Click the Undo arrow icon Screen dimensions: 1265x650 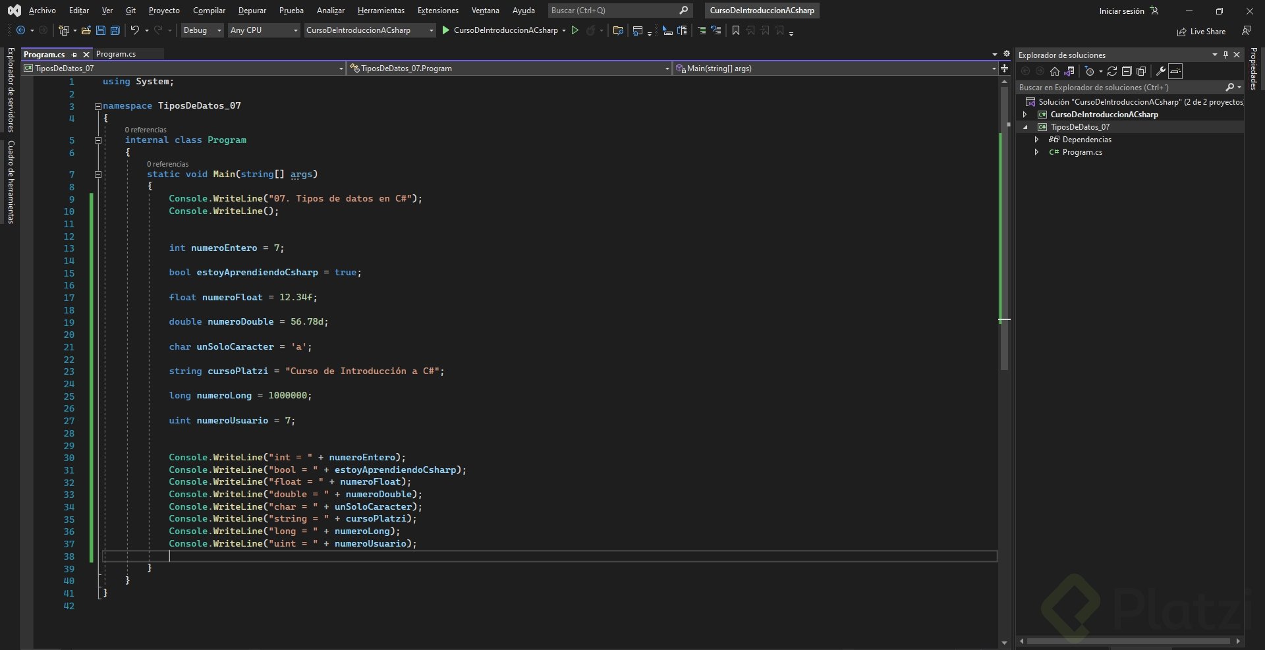pyautogui.click(x=134, y=30)
